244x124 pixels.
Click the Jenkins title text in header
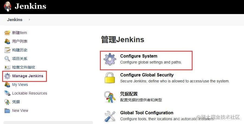click(31, 6)
